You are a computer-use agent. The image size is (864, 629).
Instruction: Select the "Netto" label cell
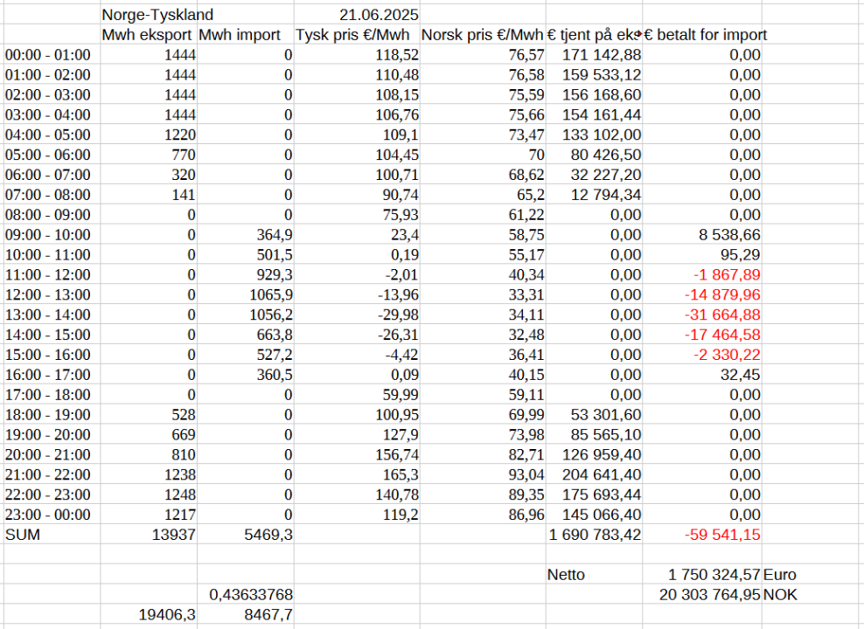point(566,575)
